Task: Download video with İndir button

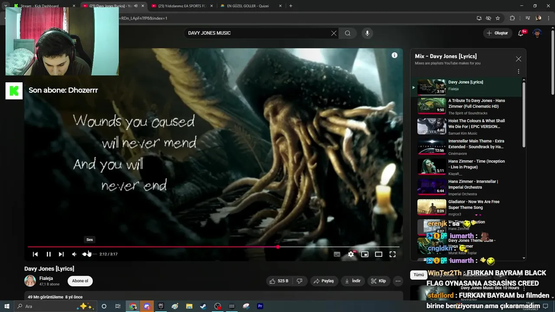Action: point(353,281)
